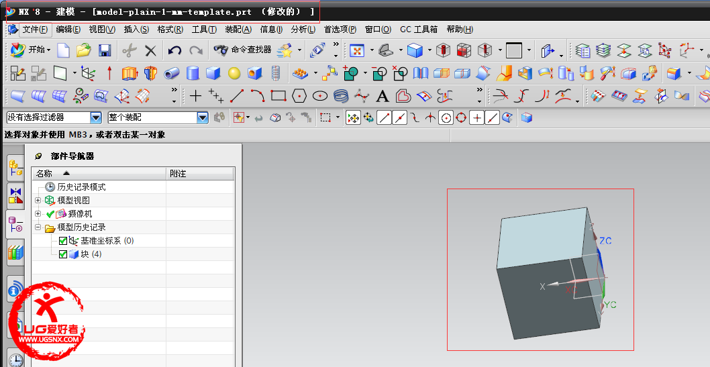Open the 整个装配 scope dropdown
Image resolution: width=710 pixels, height=367 pixels.
coord(203,117)
